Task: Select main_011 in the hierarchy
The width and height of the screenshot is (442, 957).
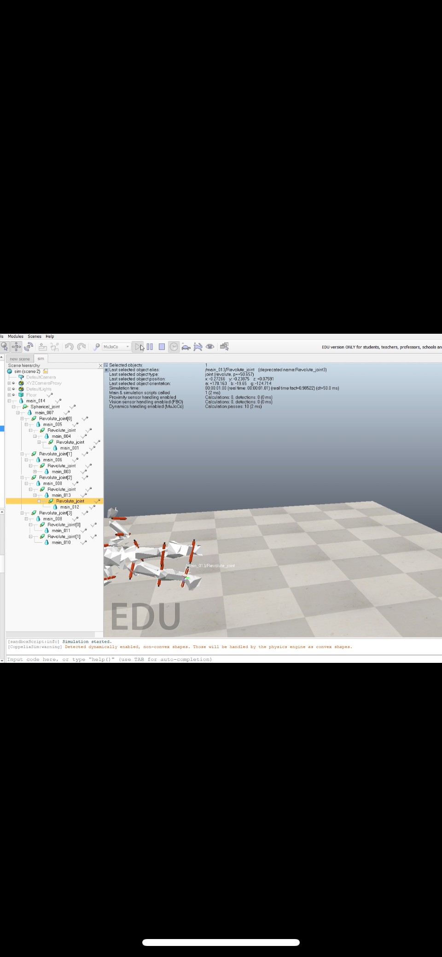Action: [61, 531]
